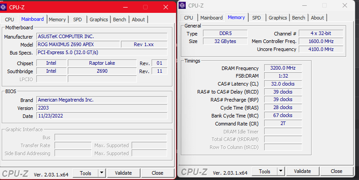
Task: Click the Manufacturer field ASUSTeK COMPUTER INC.
Action: coord(102,36)
